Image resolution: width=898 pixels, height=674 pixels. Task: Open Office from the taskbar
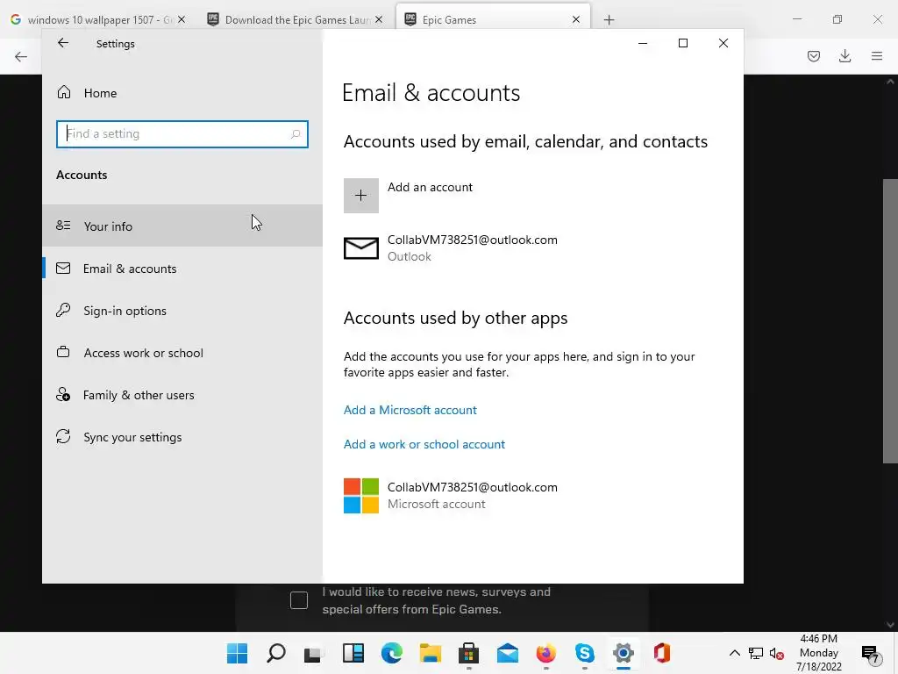coord(661,653)
